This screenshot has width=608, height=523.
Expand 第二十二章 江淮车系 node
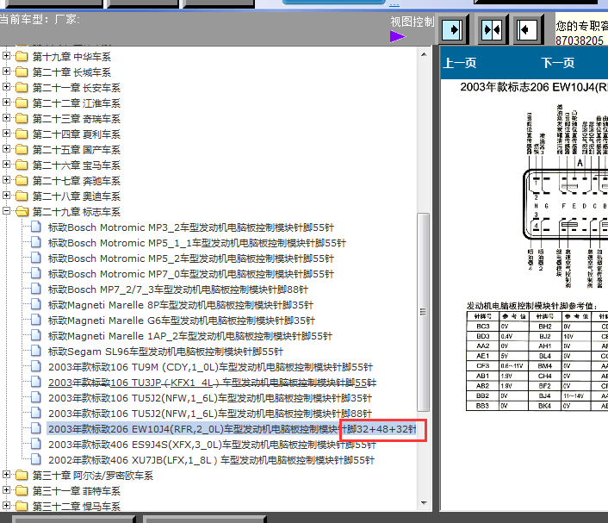[x=6, y=103]
